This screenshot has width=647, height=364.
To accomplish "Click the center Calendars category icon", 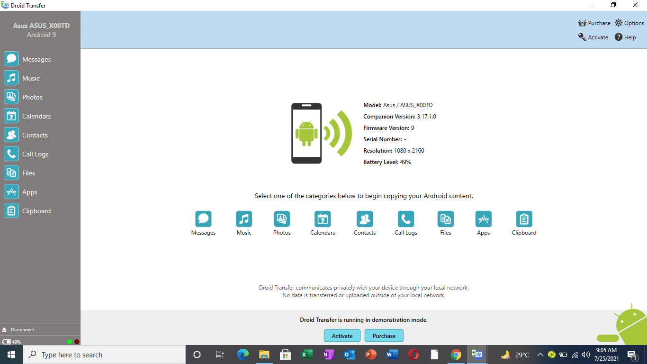I will coord(323,219).
